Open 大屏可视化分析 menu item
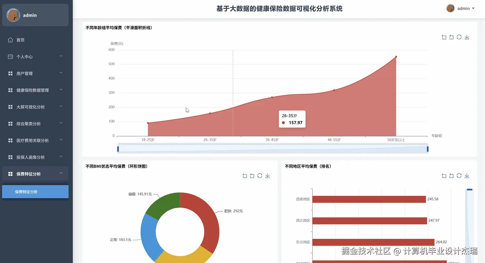This screenshot has width=485, height=263. click(35, 107)
